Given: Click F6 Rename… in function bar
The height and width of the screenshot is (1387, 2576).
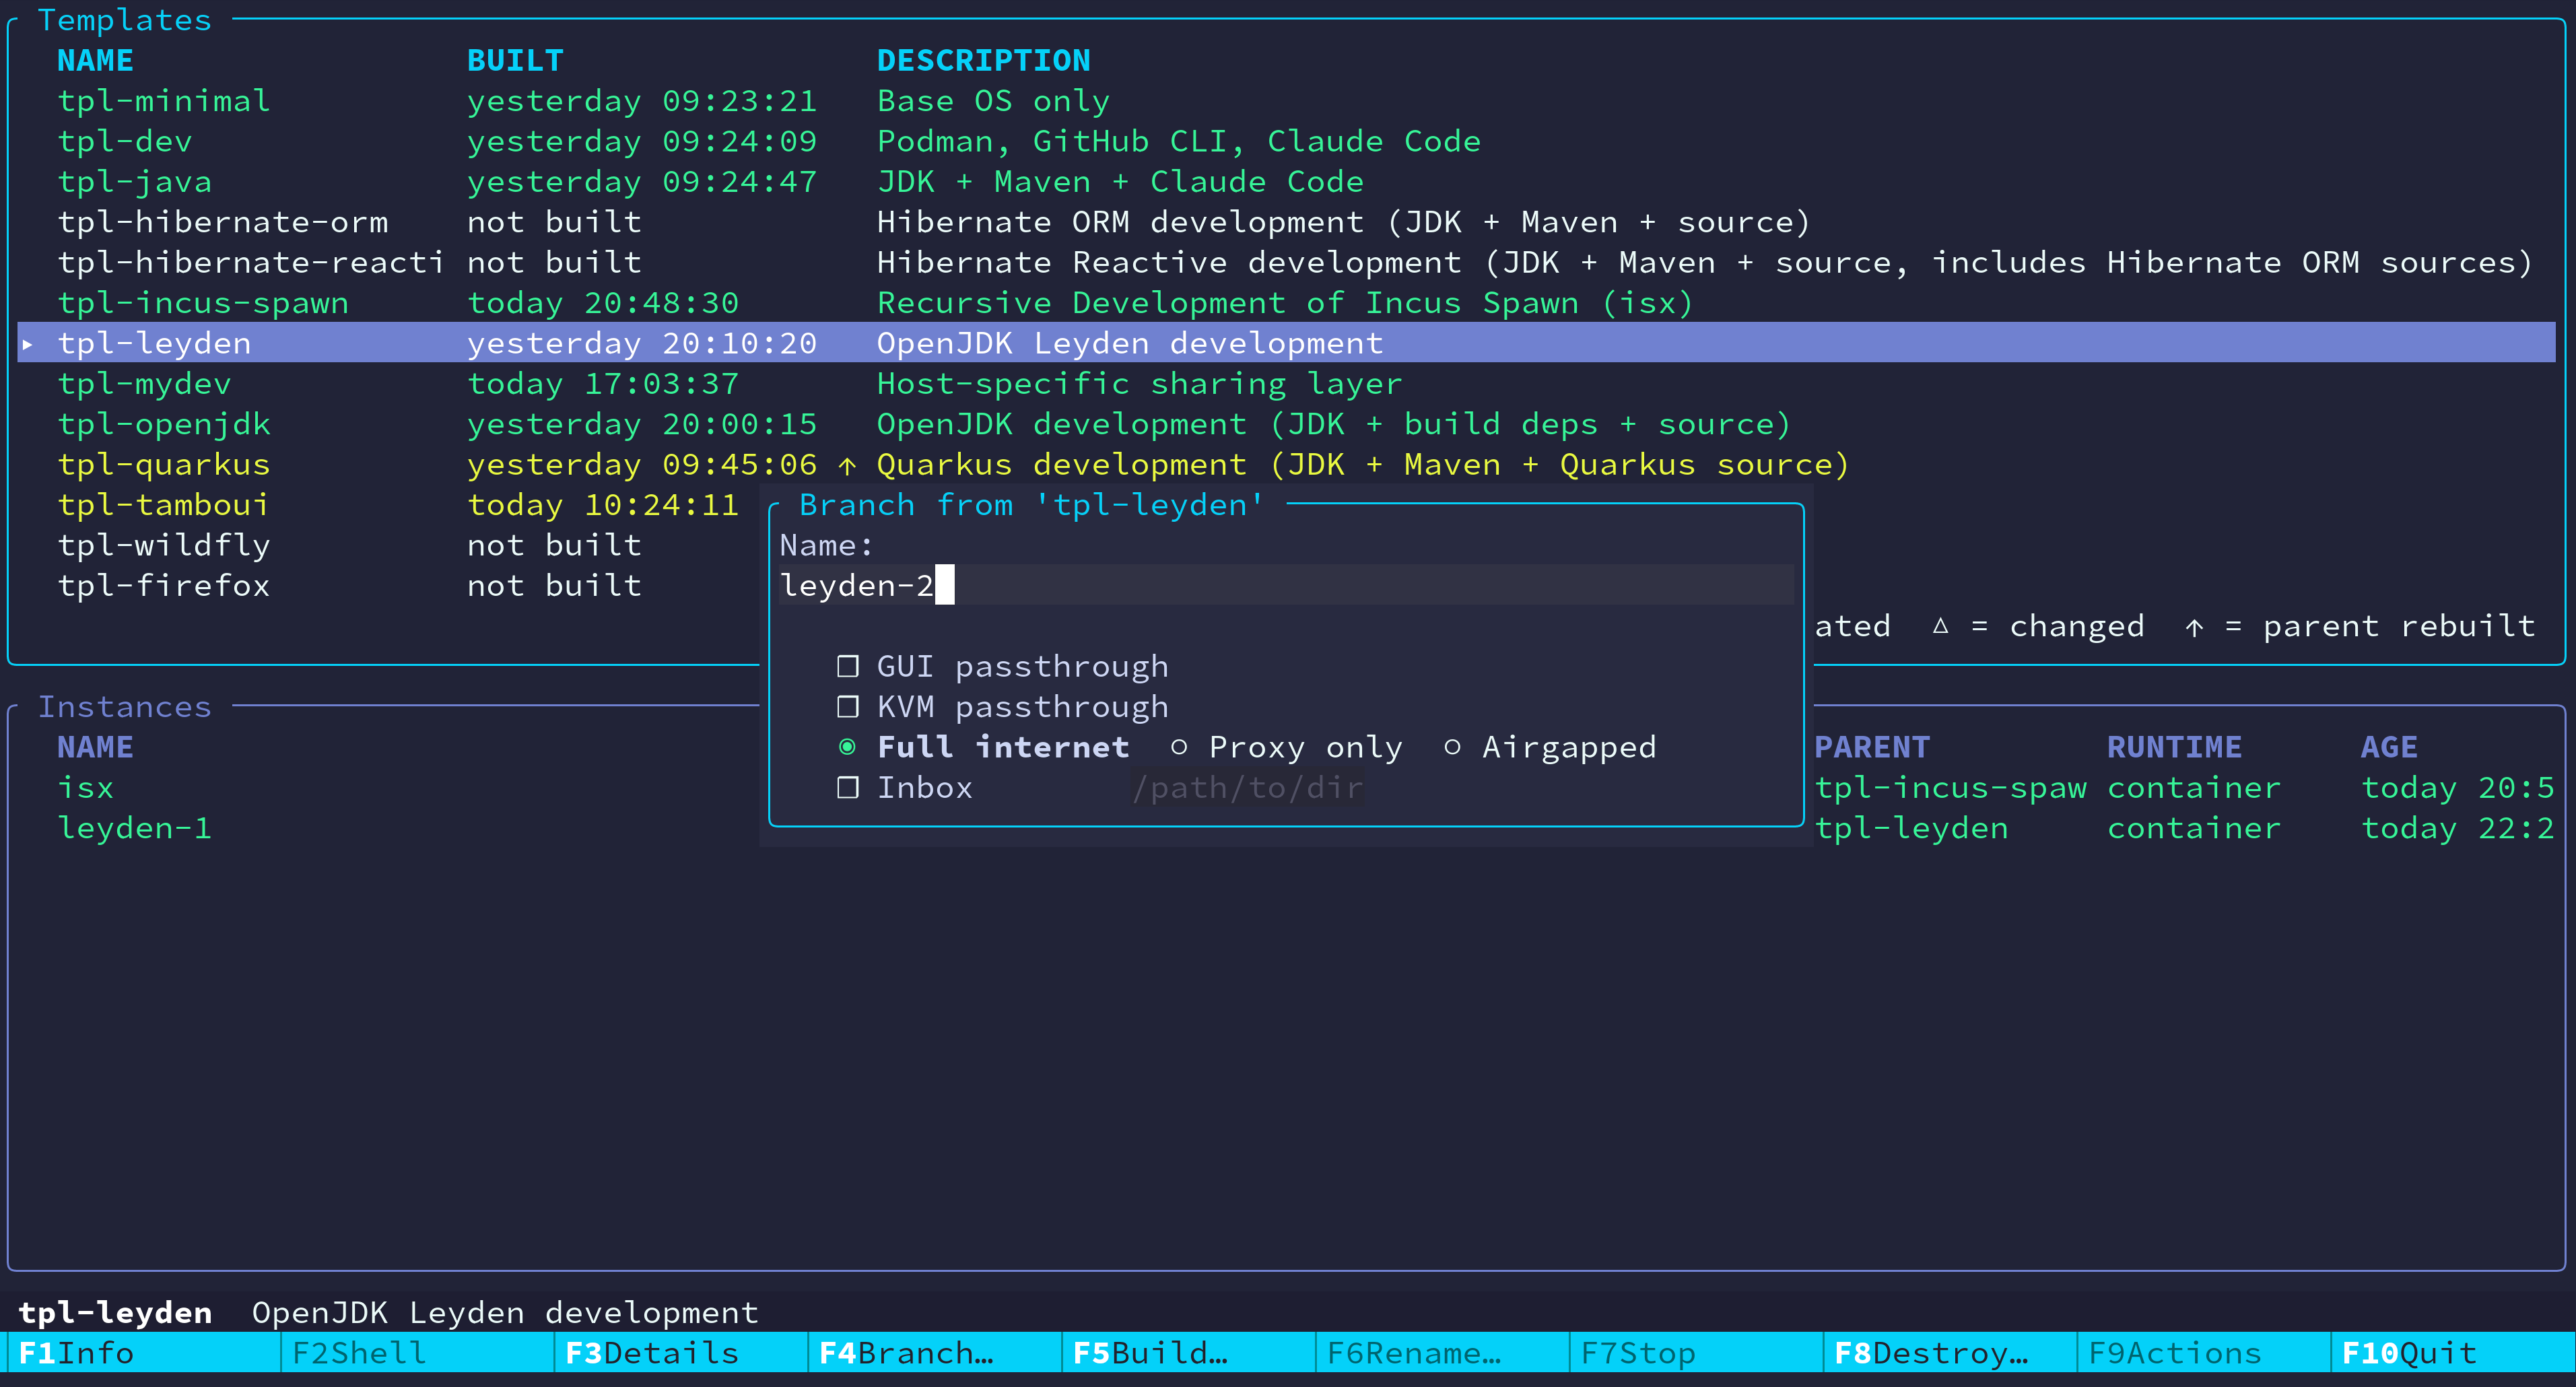Looking at the screenshot, I should pos(1442,1353).
